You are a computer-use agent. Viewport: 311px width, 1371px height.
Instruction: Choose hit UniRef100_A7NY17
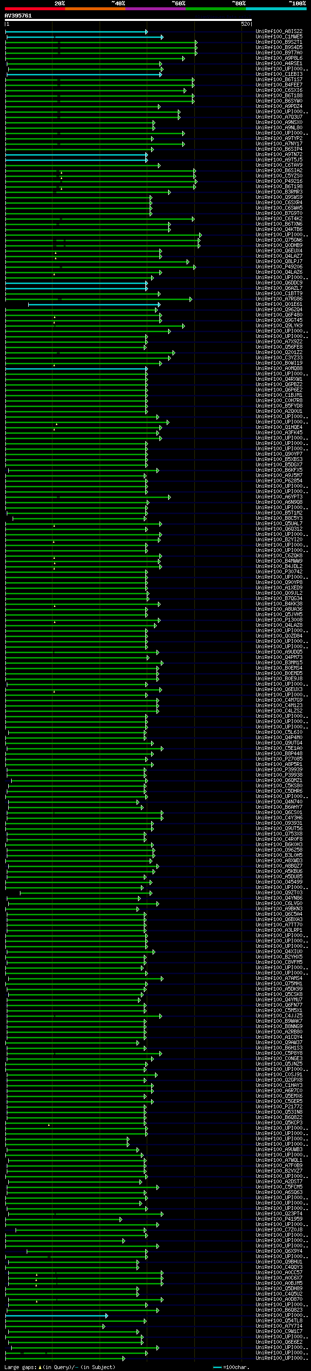279,143
